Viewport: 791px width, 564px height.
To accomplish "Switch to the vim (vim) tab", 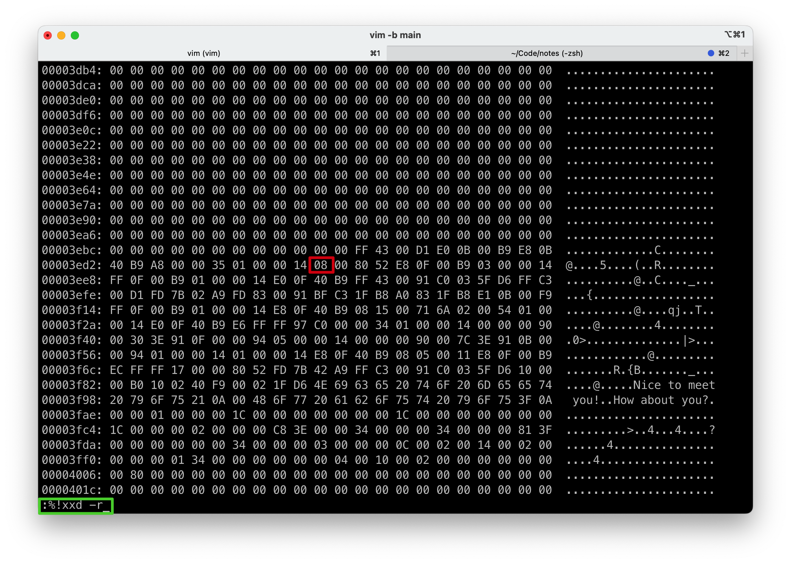I will (x=204, y=53).
